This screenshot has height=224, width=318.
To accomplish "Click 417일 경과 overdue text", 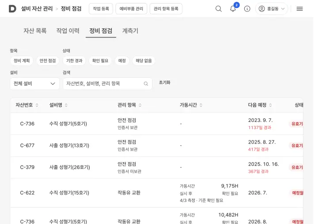I will coord(258,149).
